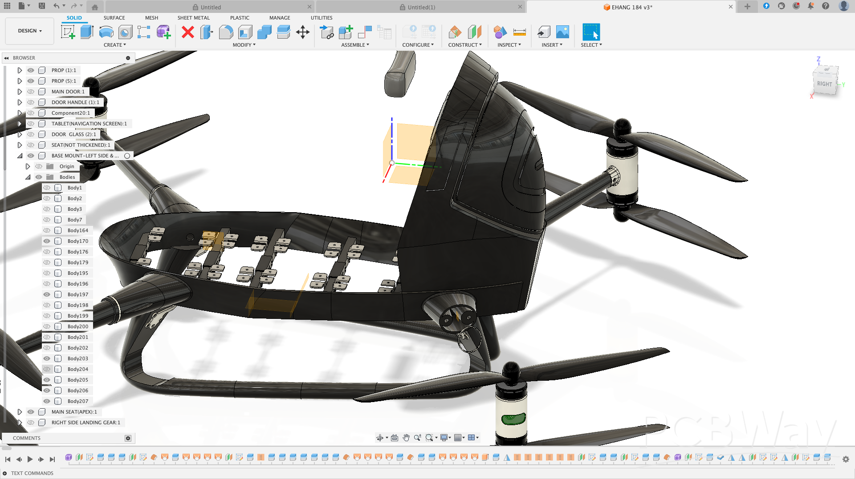The image size is (855, 479).
Task: Click the ViewCube RIGHT face
Action: click(824, 84)
